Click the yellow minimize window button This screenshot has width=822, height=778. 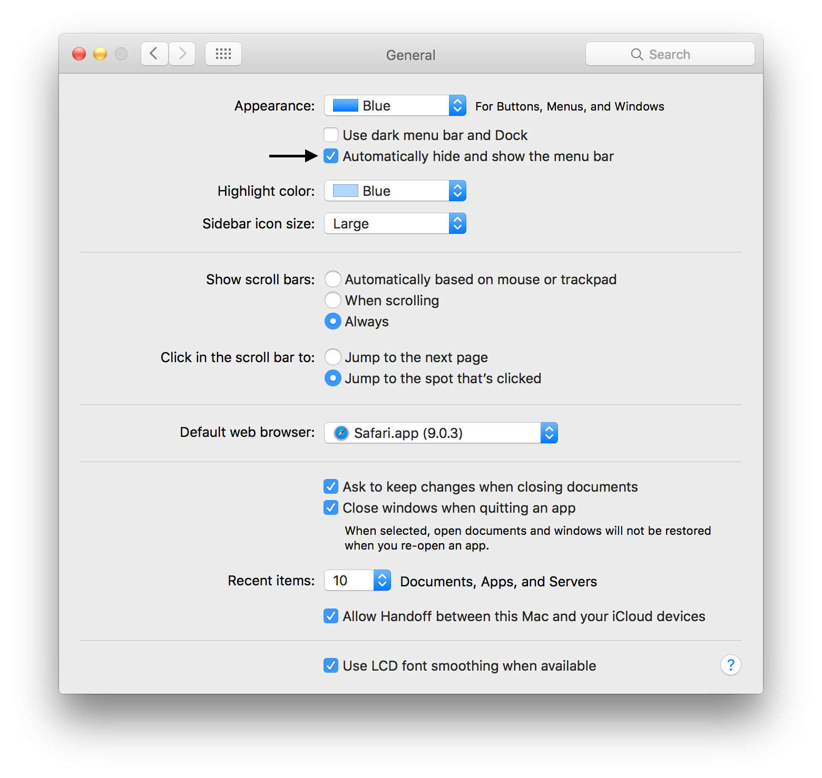tap(100, 54)
